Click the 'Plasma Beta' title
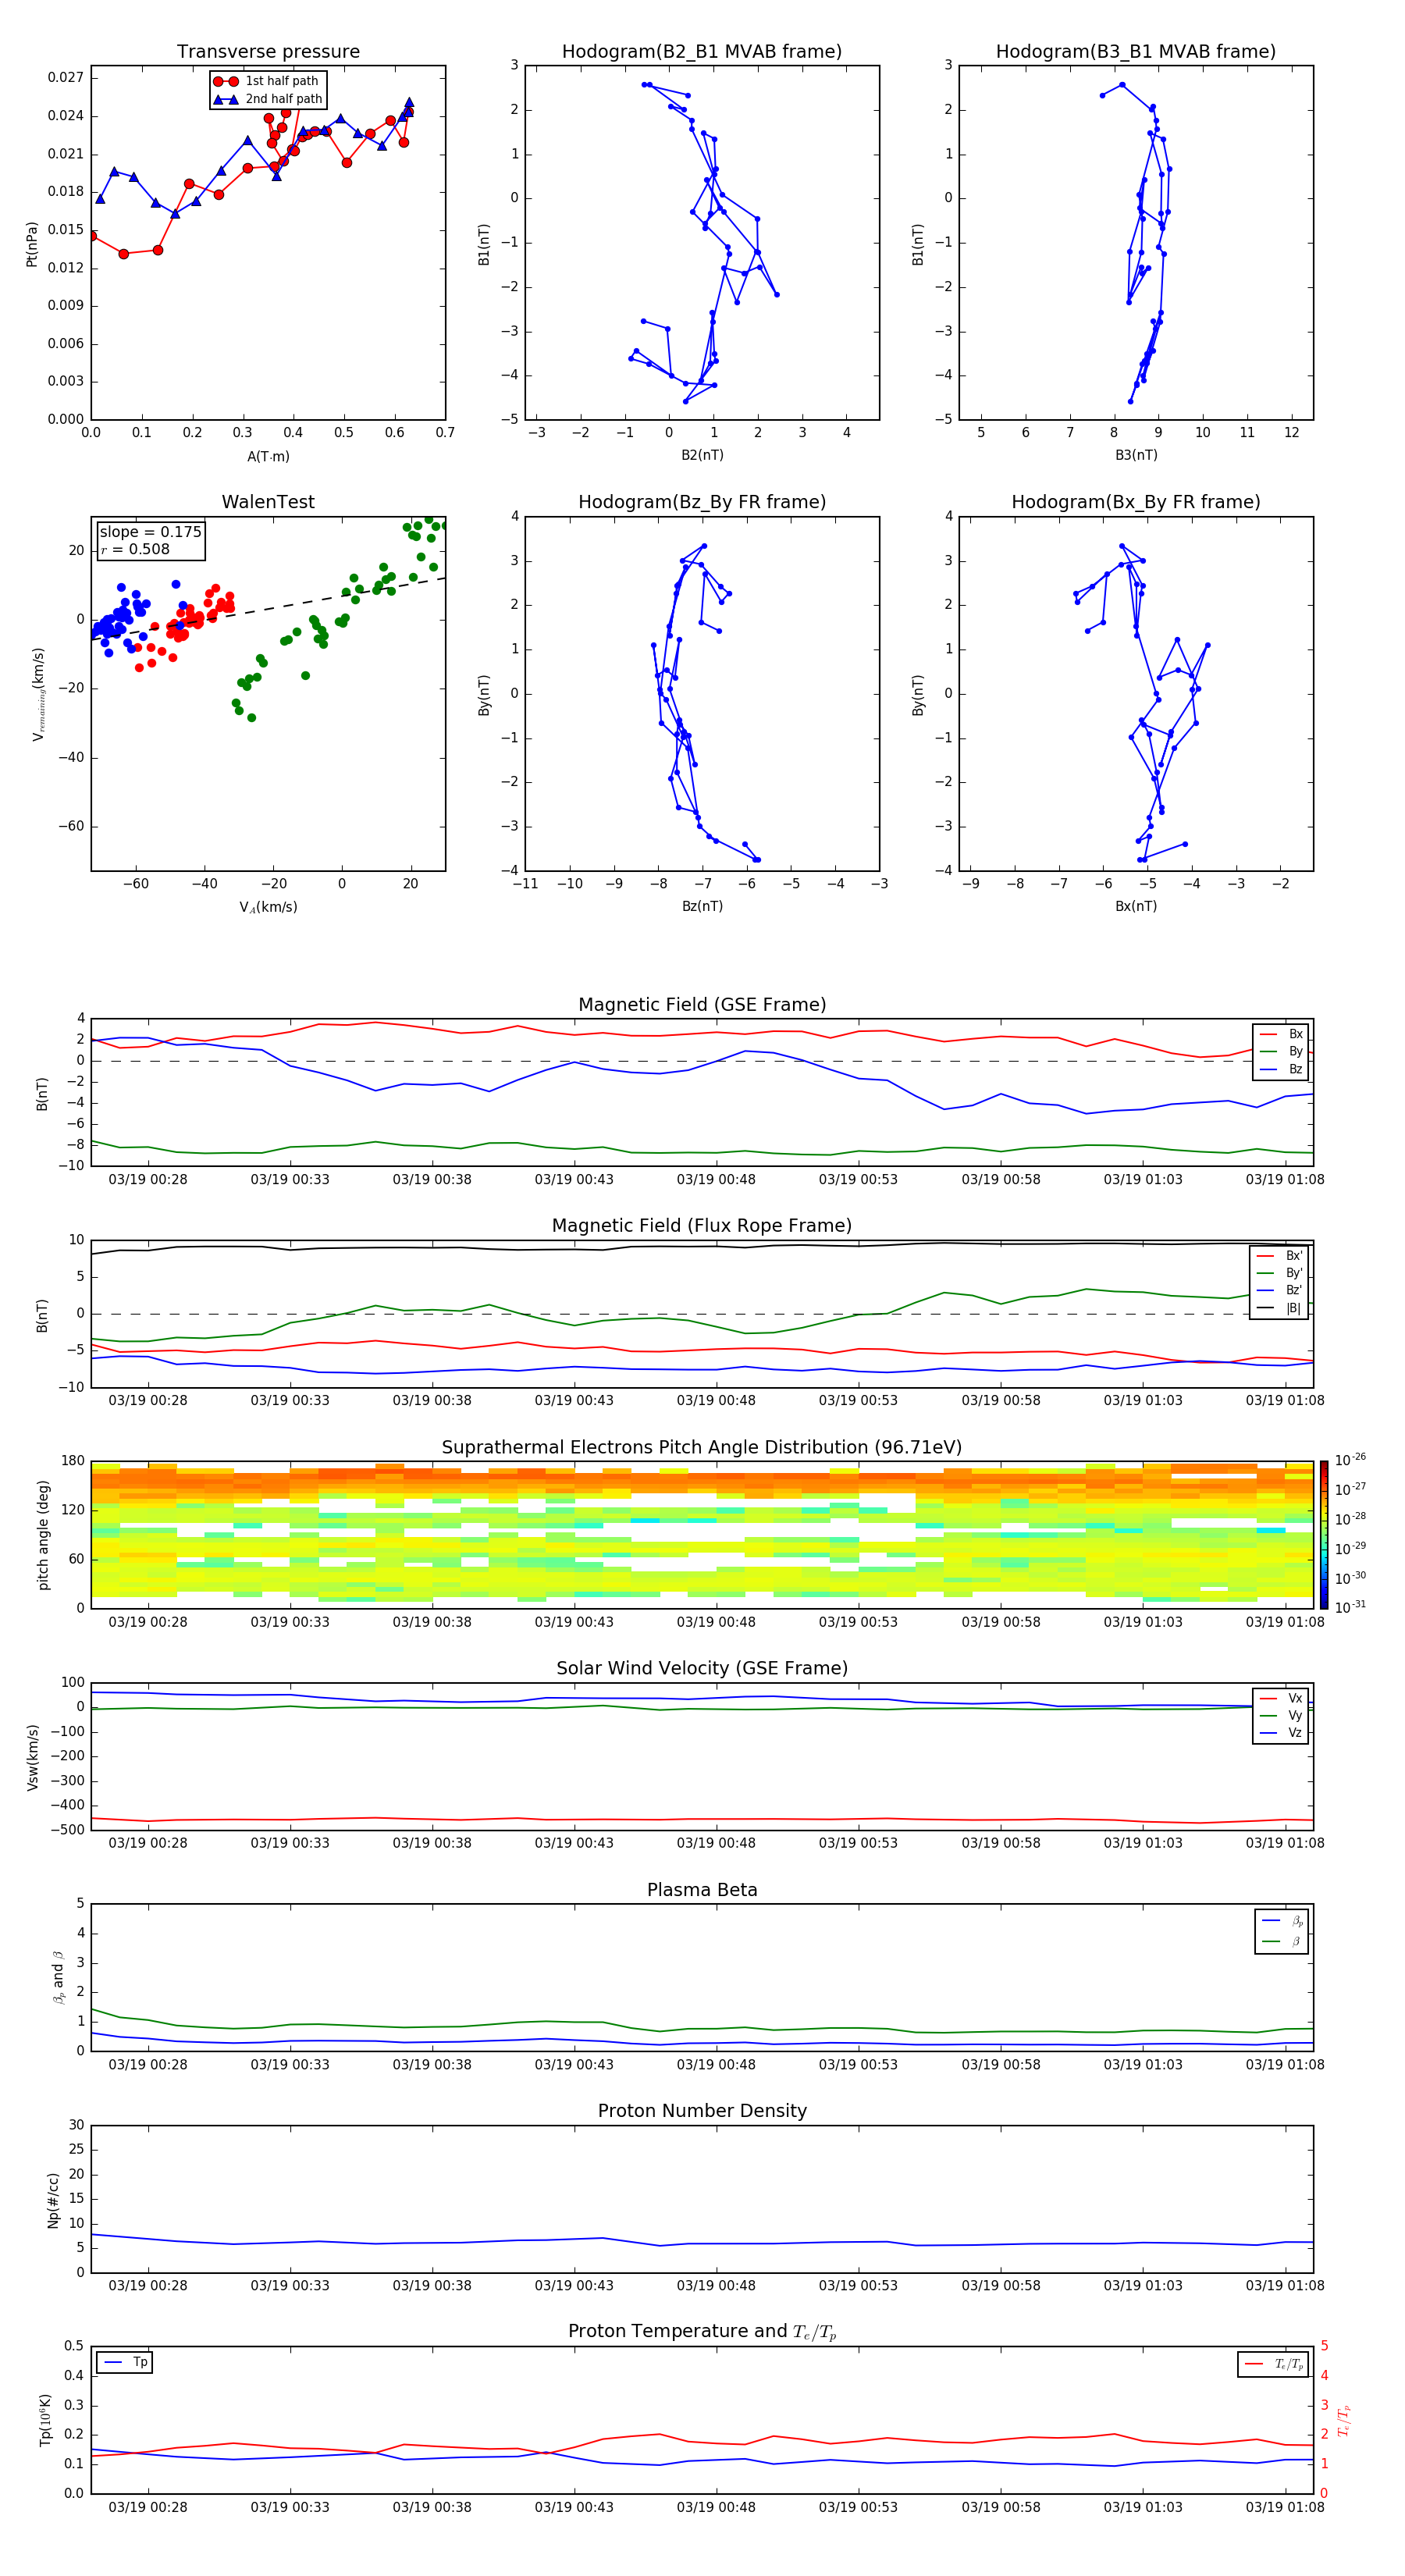The image size is (1405, 2576). (702, 1890)
